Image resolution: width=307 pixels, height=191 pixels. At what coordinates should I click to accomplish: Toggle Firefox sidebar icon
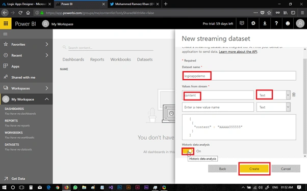tap(293, 13)
